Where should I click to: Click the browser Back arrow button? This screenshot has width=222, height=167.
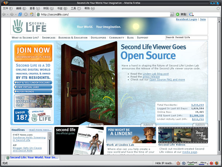[4, 14]
